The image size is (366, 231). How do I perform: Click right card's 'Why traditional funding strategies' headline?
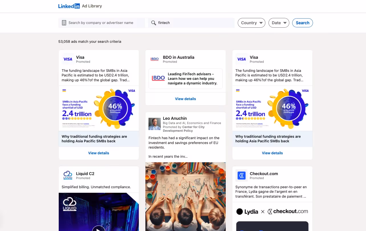[x=268, y=139]
